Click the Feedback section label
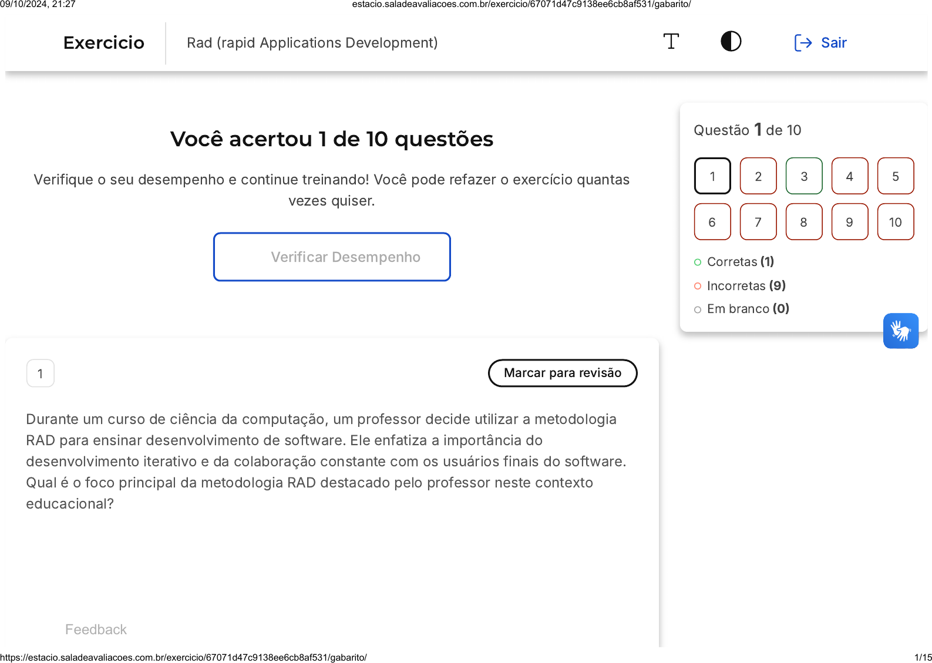This screenshot has height=663, width=932. pos(96,630)
